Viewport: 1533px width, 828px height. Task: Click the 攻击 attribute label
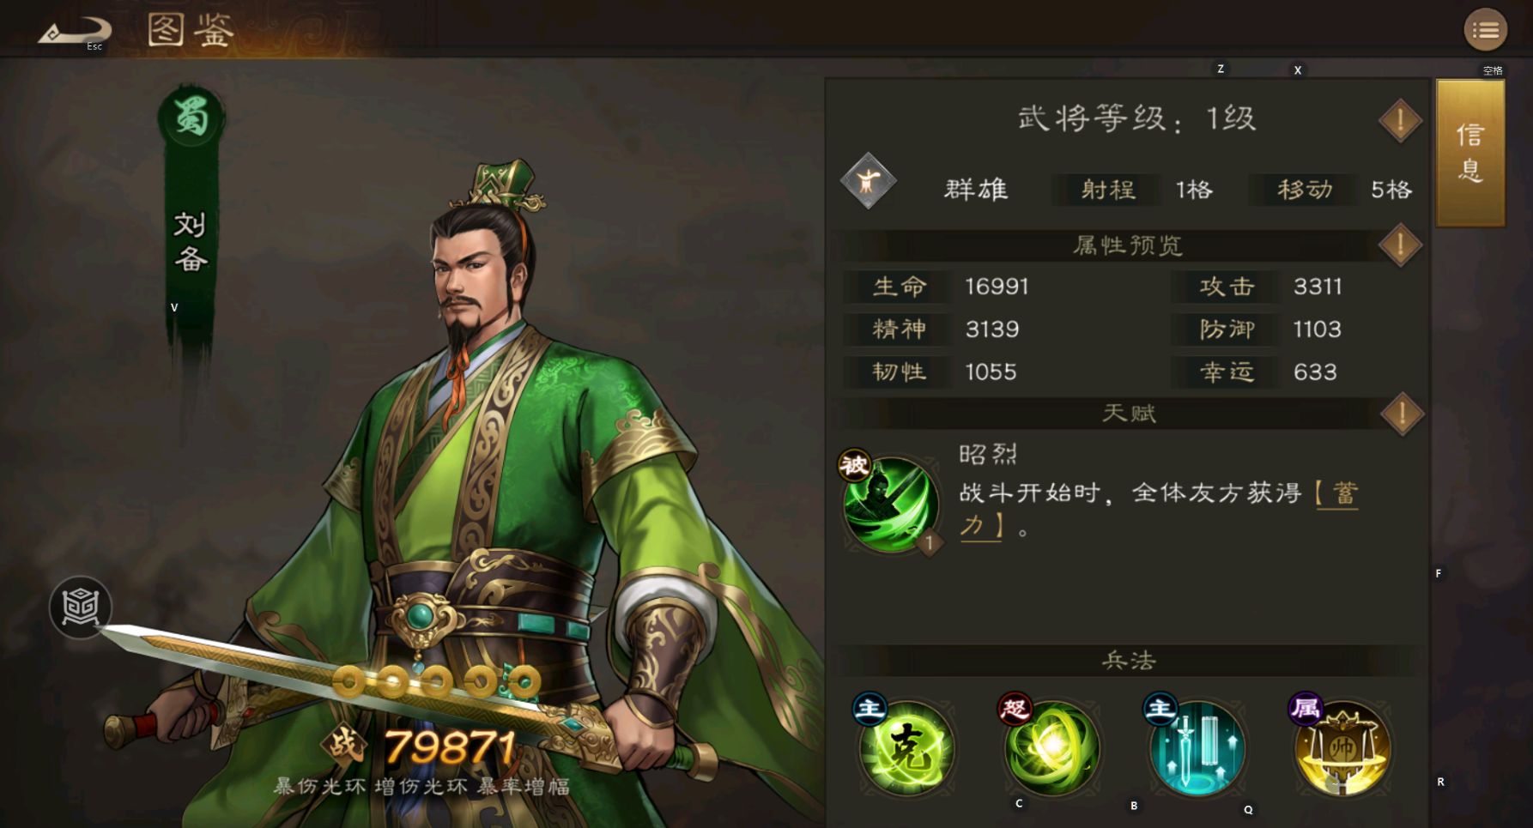[1227, 287]
